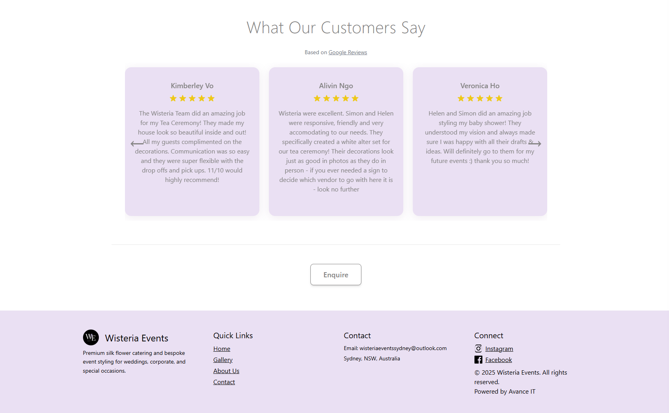Image resolution: width=669 pixels, height=413 pixels.
Task: Visit the About Us footer link
Action: (227, 371)
